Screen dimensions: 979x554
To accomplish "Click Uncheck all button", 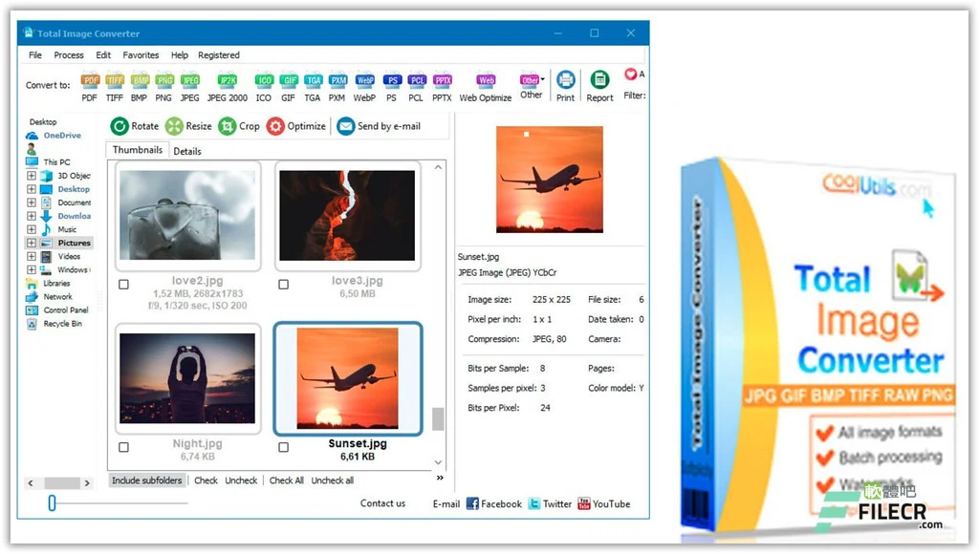I will (332, 480).
